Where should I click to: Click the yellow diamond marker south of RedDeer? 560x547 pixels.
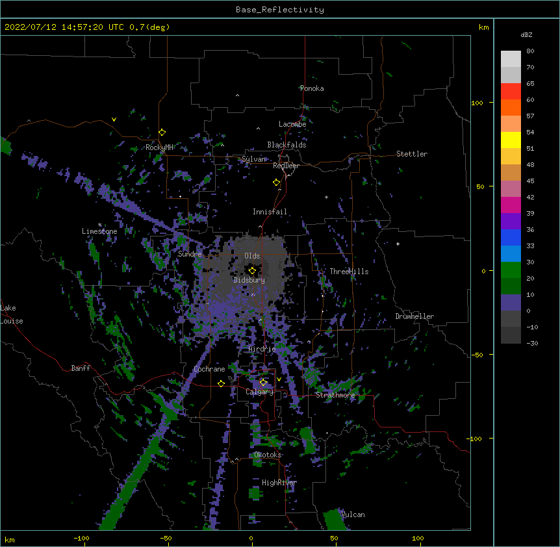tap(277, 182)
